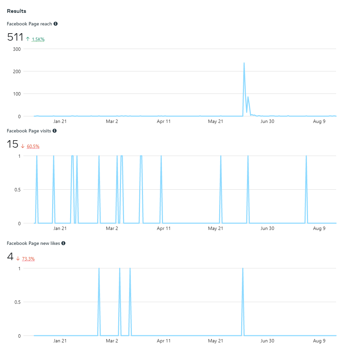Click the green up arrow next to 511

[x=28, y=39]
